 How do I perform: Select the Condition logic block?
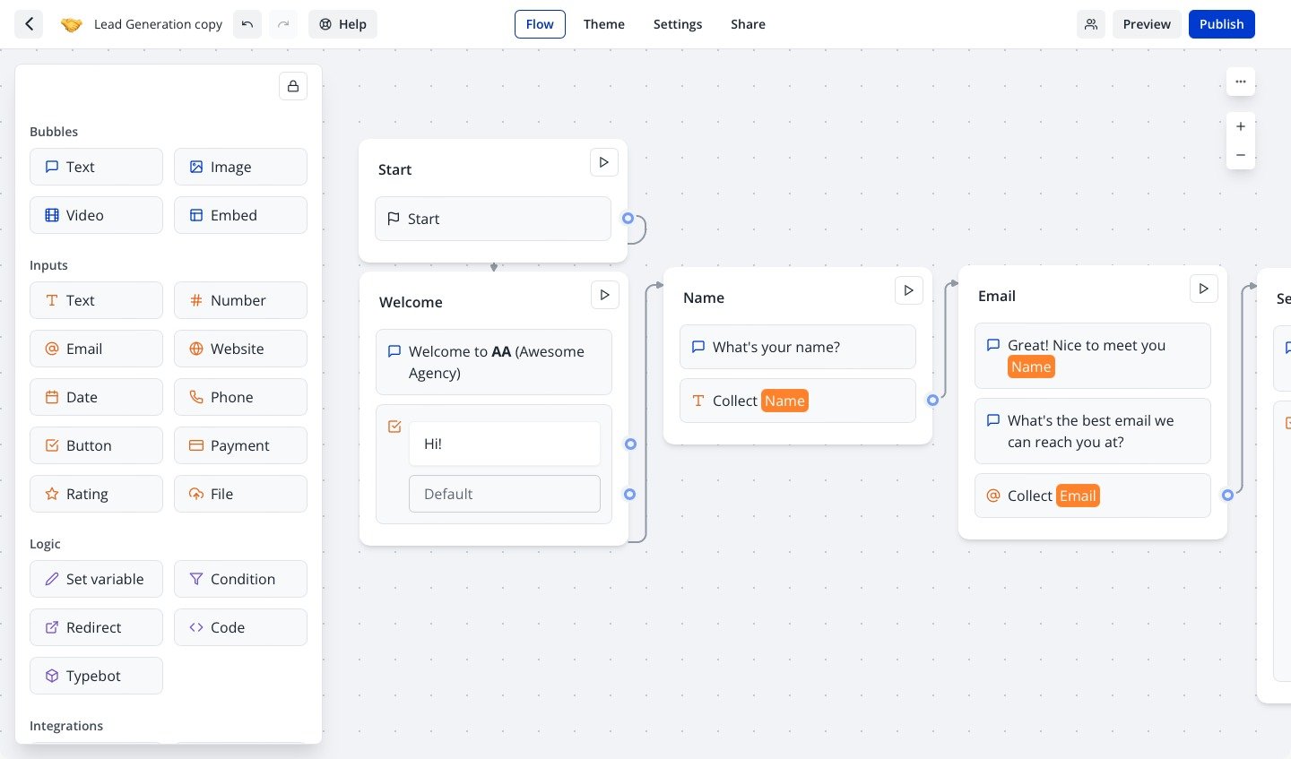[240, 579]
